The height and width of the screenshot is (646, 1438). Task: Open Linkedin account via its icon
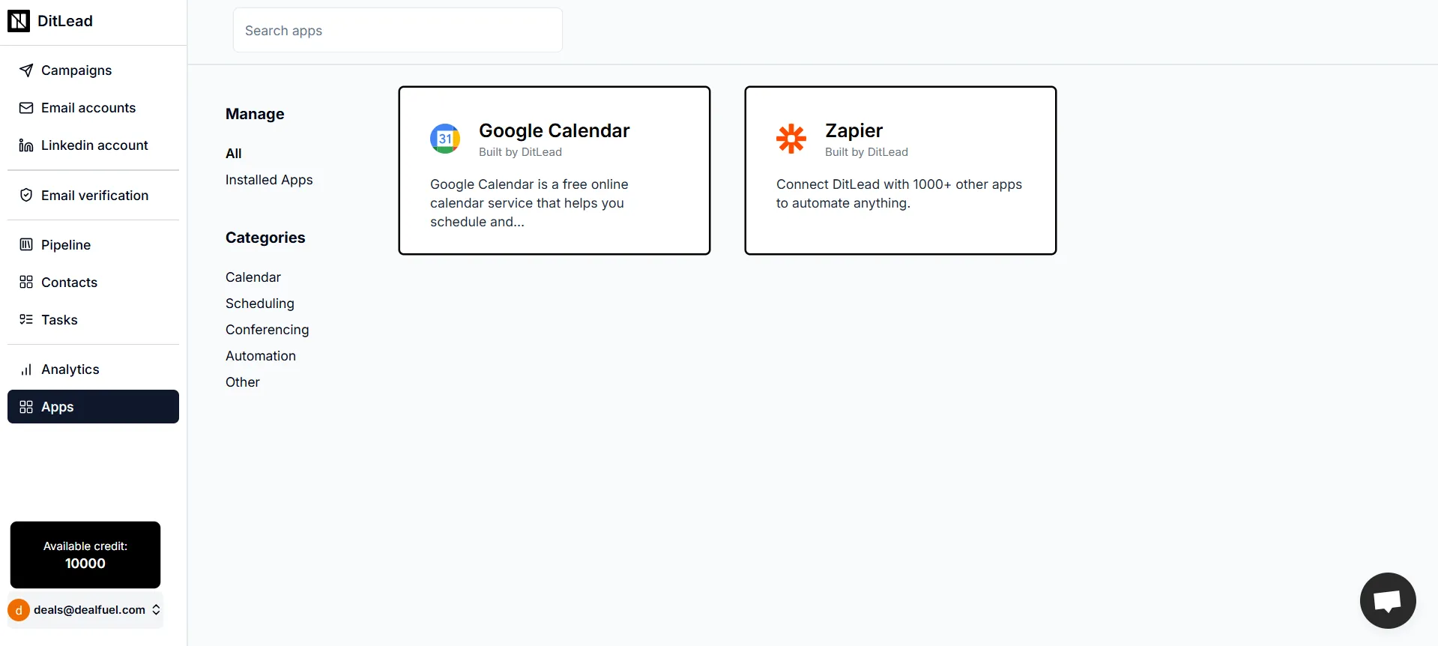pos(25,145)
